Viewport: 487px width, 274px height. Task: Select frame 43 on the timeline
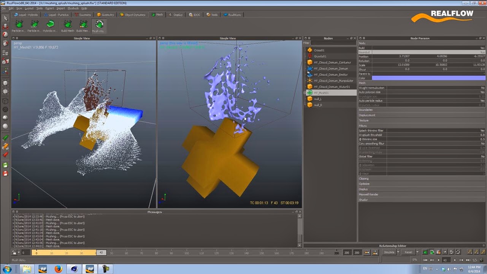pos(101,252)
